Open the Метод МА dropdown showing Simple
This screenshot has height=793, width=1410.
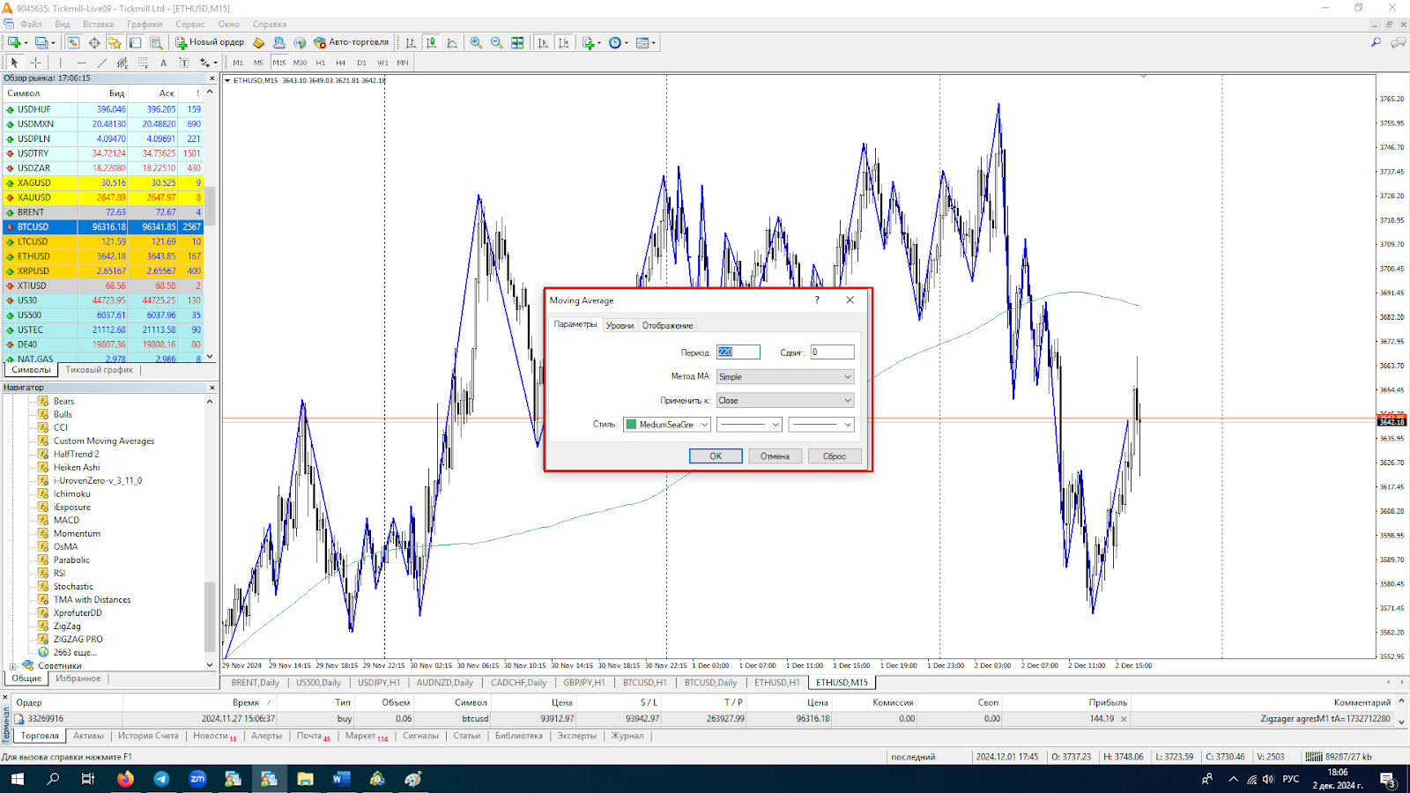(x=784, y=377)
